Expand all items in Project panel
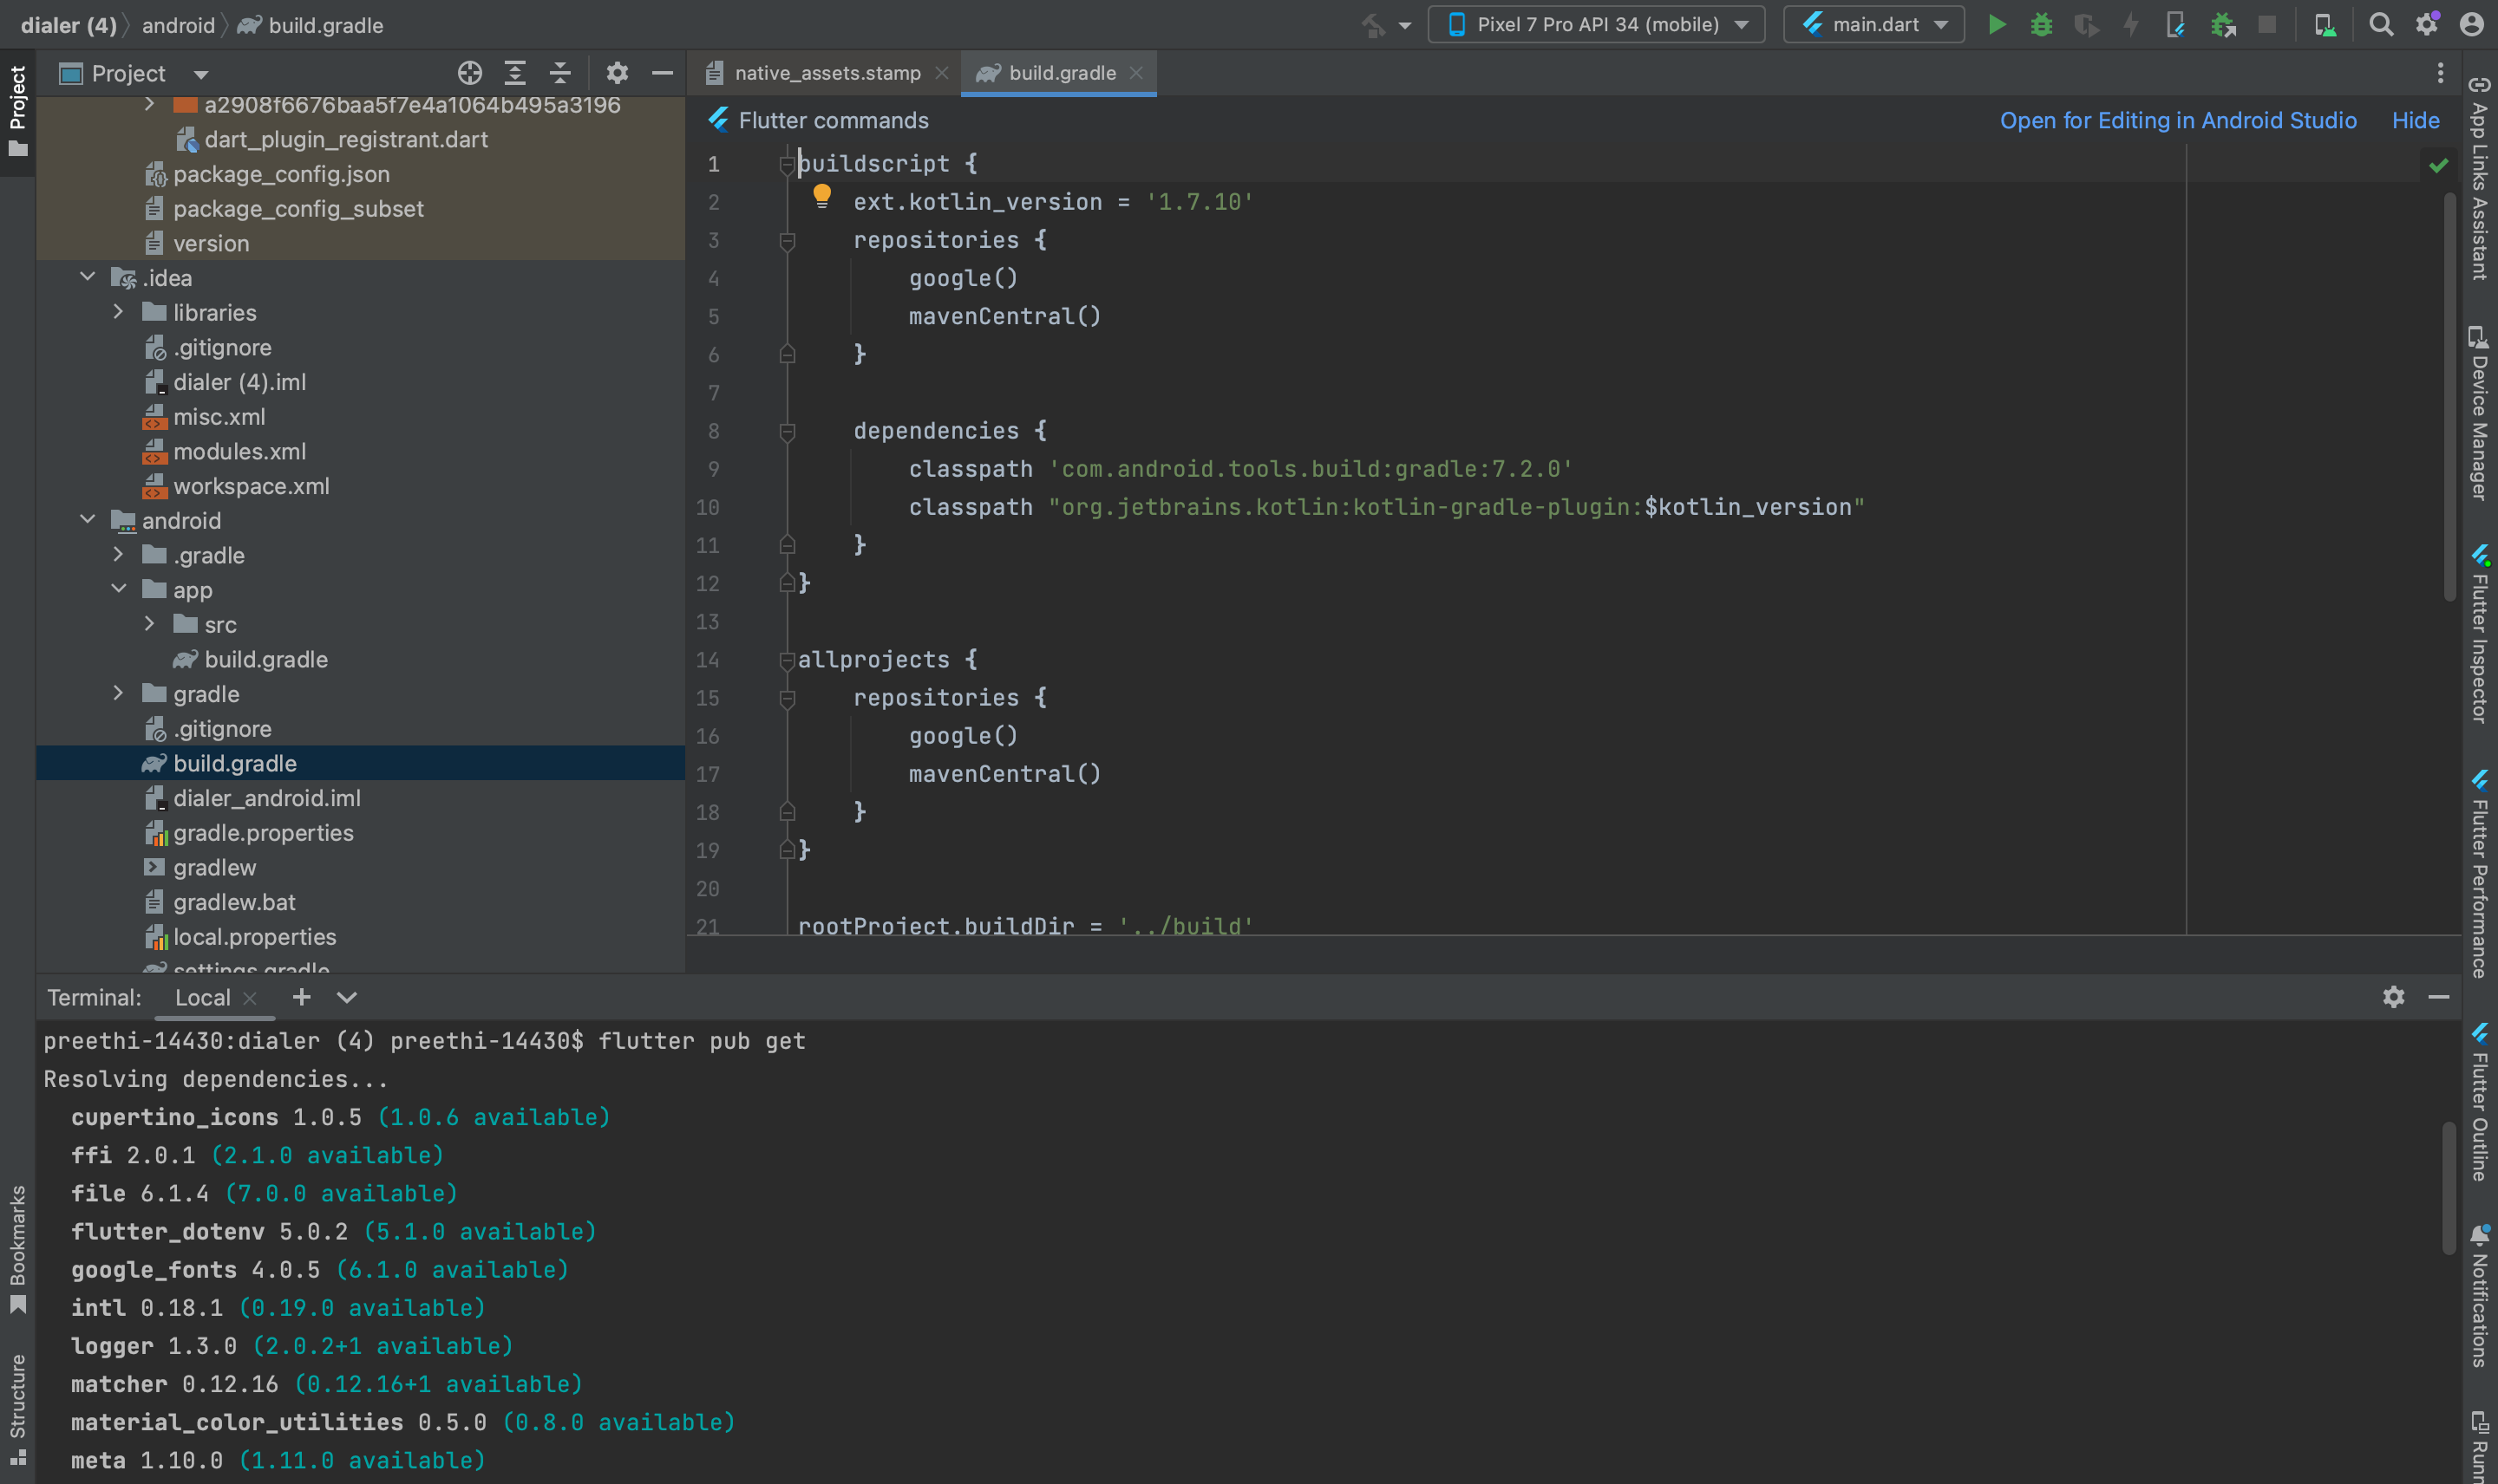The height and width of the screenshot is (1484, 2498). click(x=514, y=73)
